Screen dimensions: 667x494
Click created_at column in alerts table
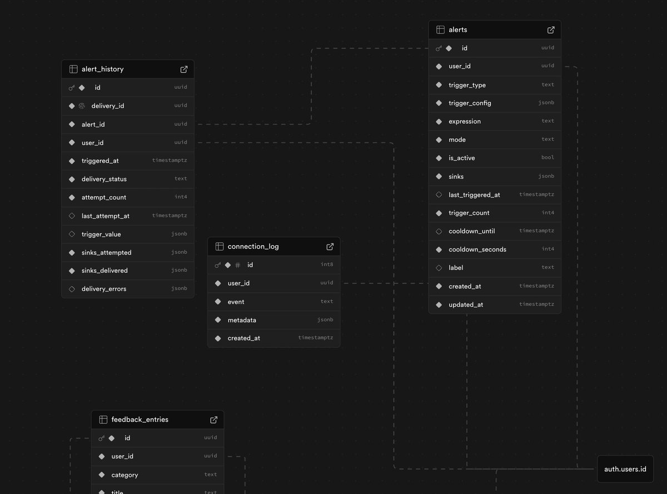[465, 287]
